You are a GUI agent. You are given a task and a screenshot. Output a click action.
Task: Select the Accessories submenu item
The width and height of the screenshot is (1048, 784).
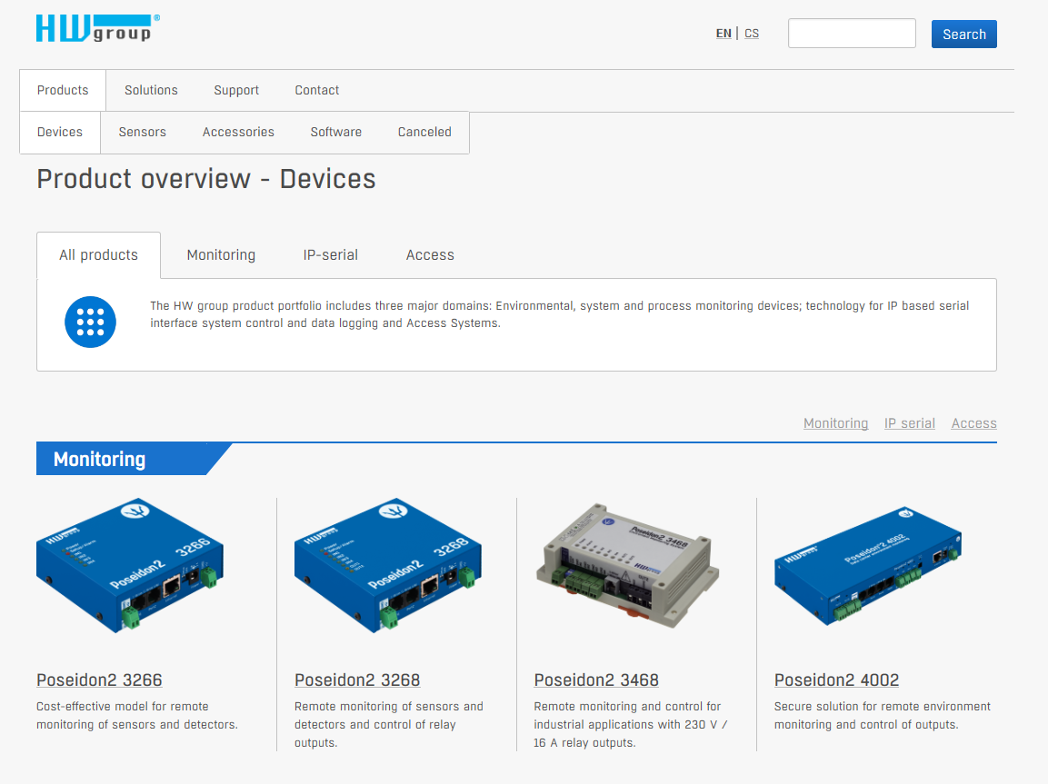(239, 133)
